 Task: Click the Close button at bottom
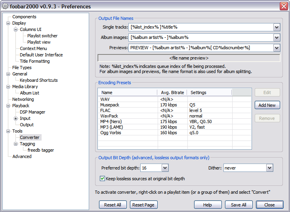pos(270,205)
